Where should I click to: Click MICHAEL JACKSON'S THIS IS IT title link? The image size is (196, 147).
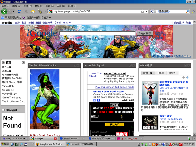click(x=174, y=90)
